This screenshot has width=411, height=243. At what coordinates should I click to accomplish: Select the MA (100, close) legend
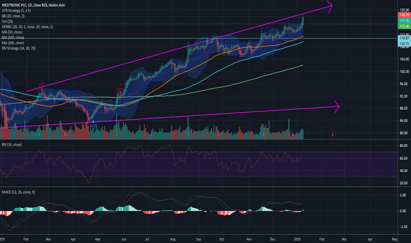[13, 37]
